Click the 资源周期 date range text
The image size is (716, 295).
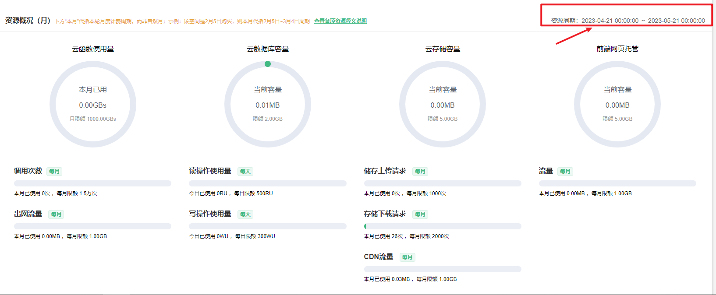(x=627, y=21)
